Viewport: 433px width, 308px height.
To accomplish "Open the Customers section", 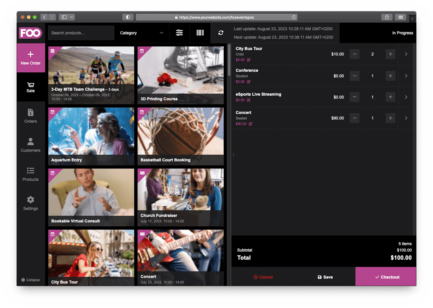I will tap(31, 145).
